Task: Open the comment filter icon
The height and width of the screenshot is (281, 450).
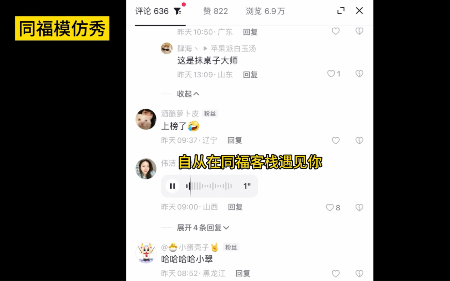Action: (178, 11)
